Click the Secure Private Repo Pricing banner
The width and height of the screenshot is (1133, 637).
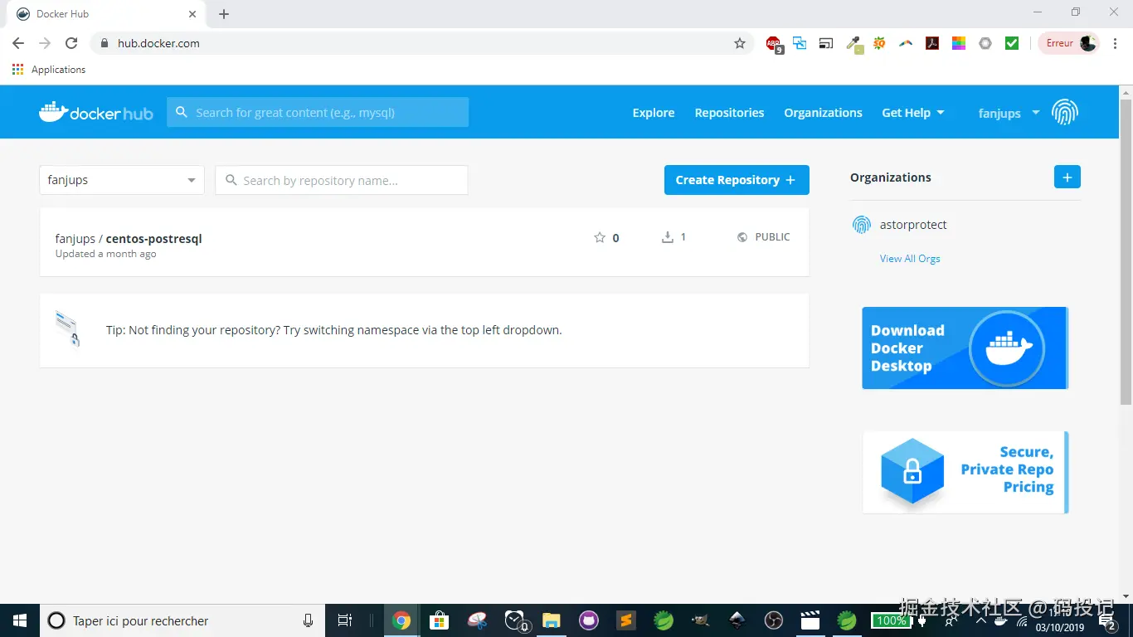pos(965,473)
